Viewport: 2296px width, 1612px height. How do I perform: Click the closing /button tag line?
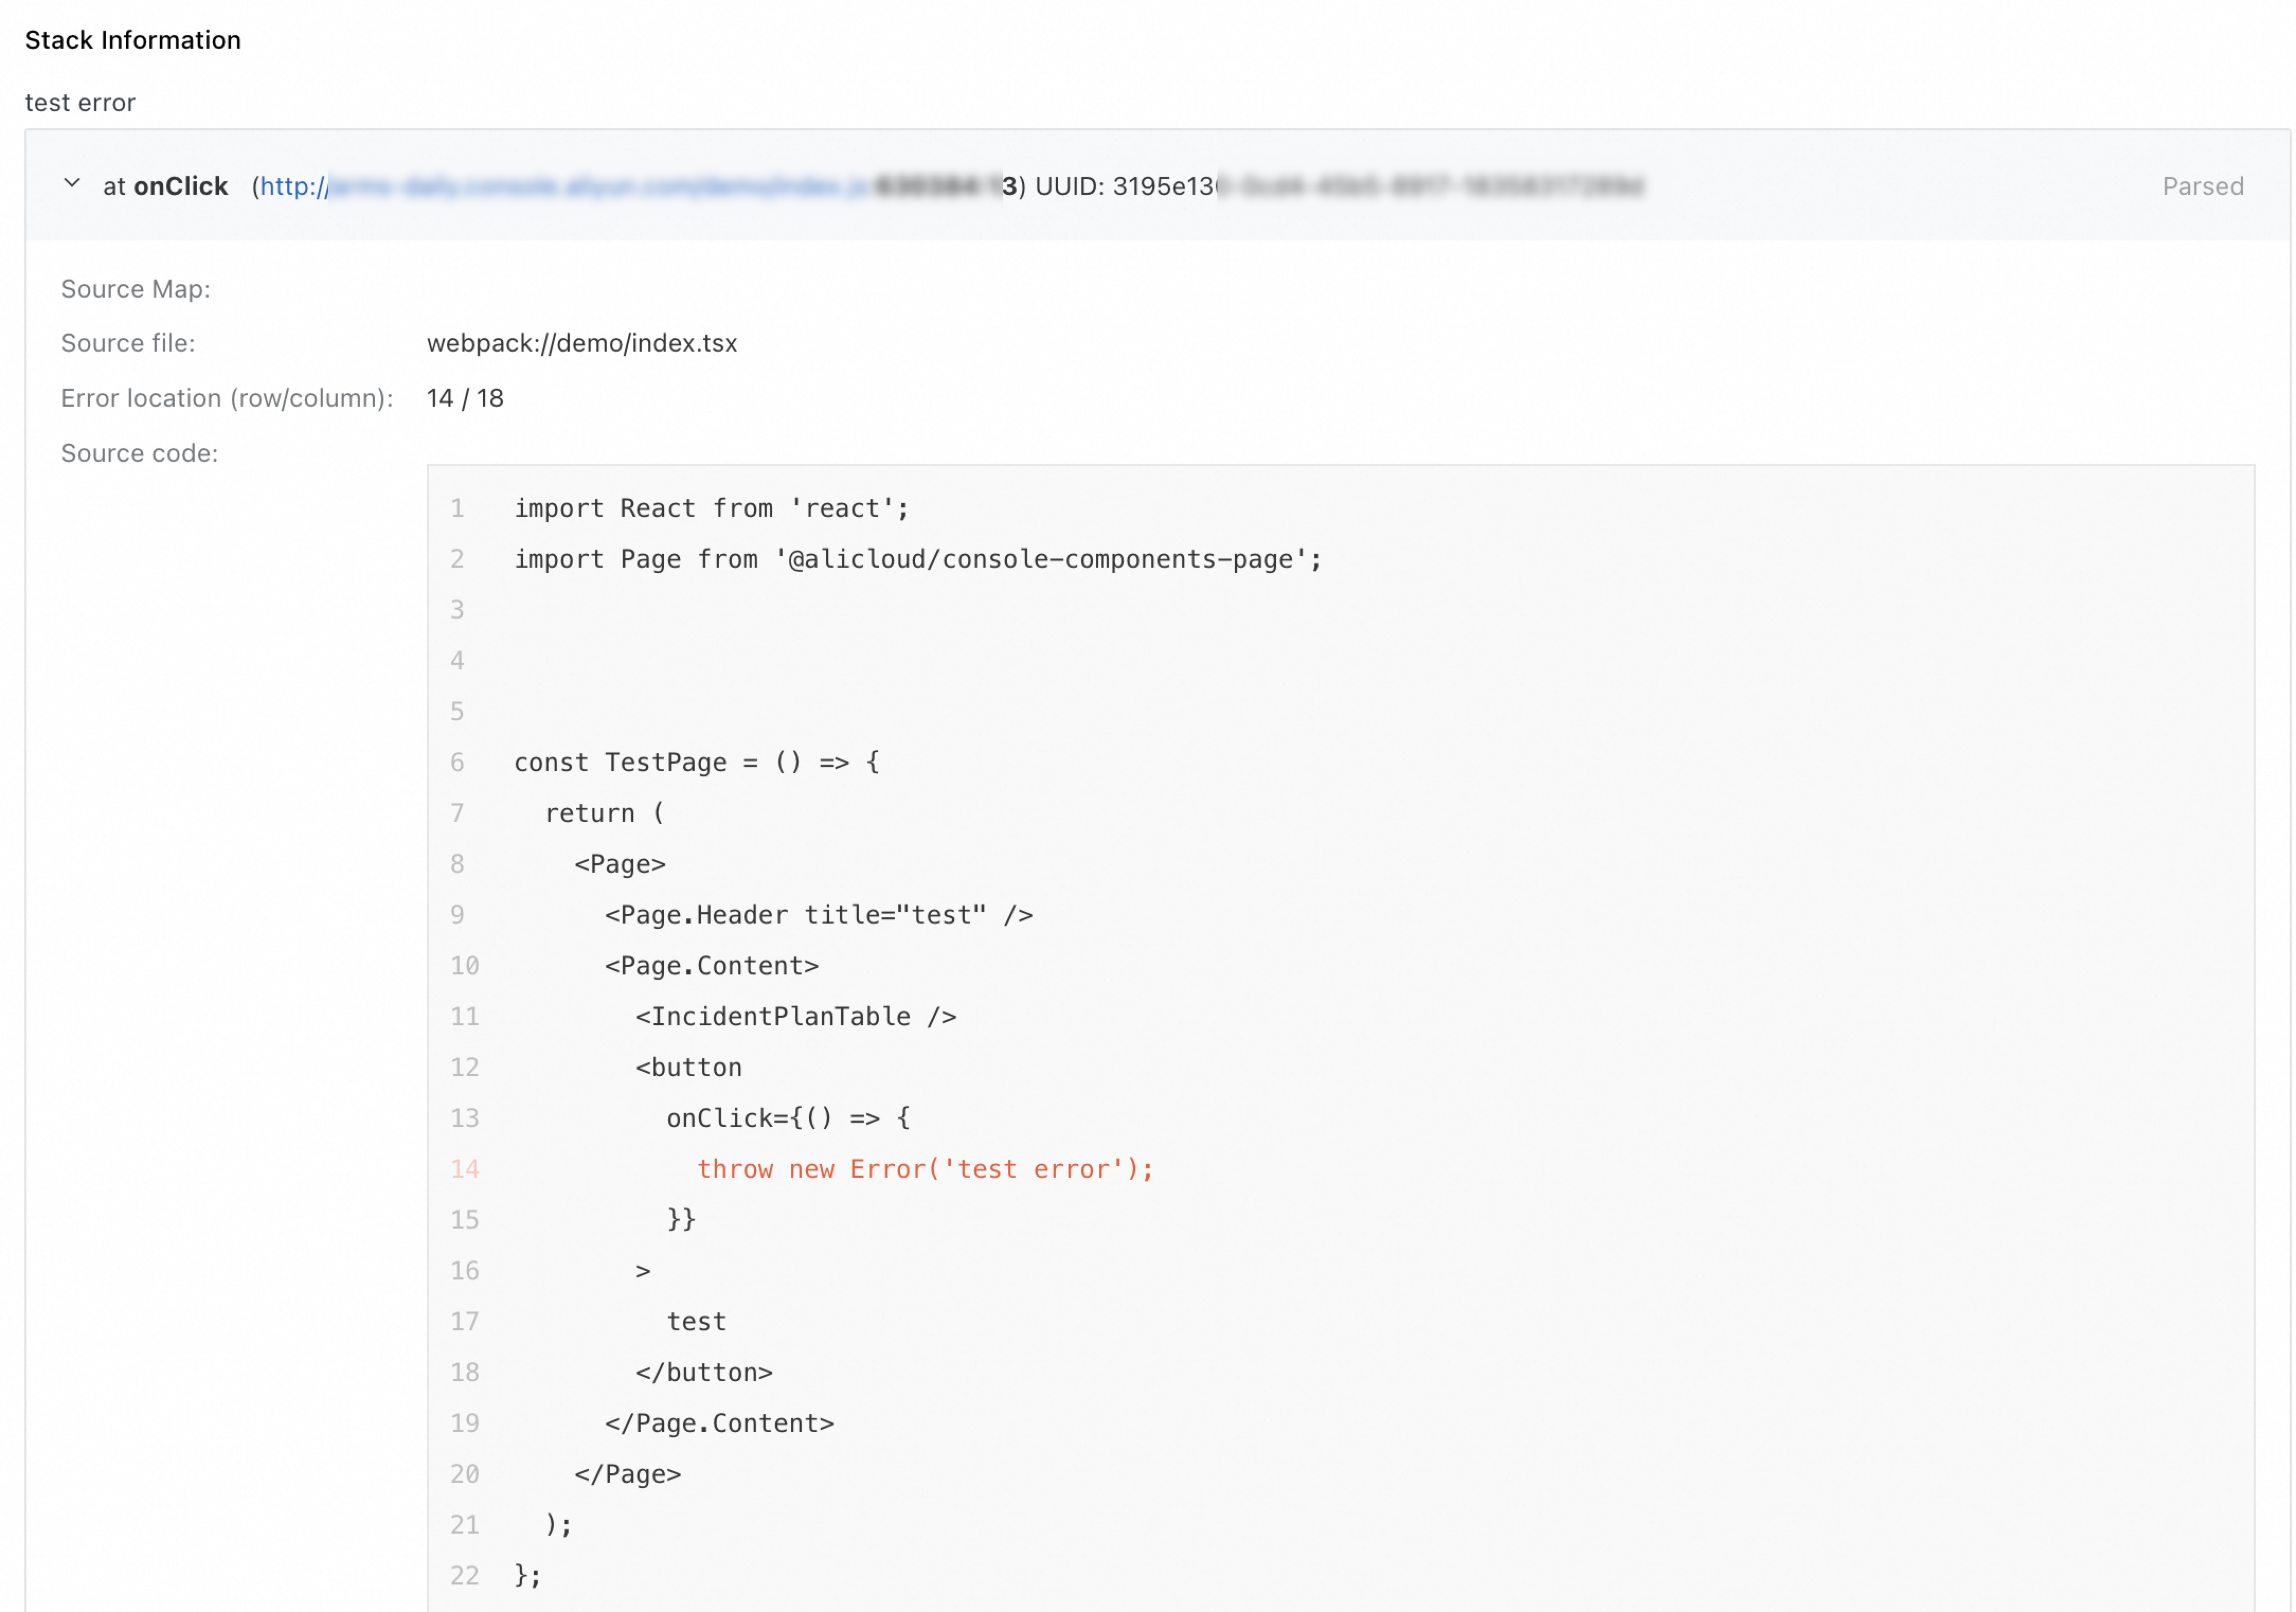703,1372
